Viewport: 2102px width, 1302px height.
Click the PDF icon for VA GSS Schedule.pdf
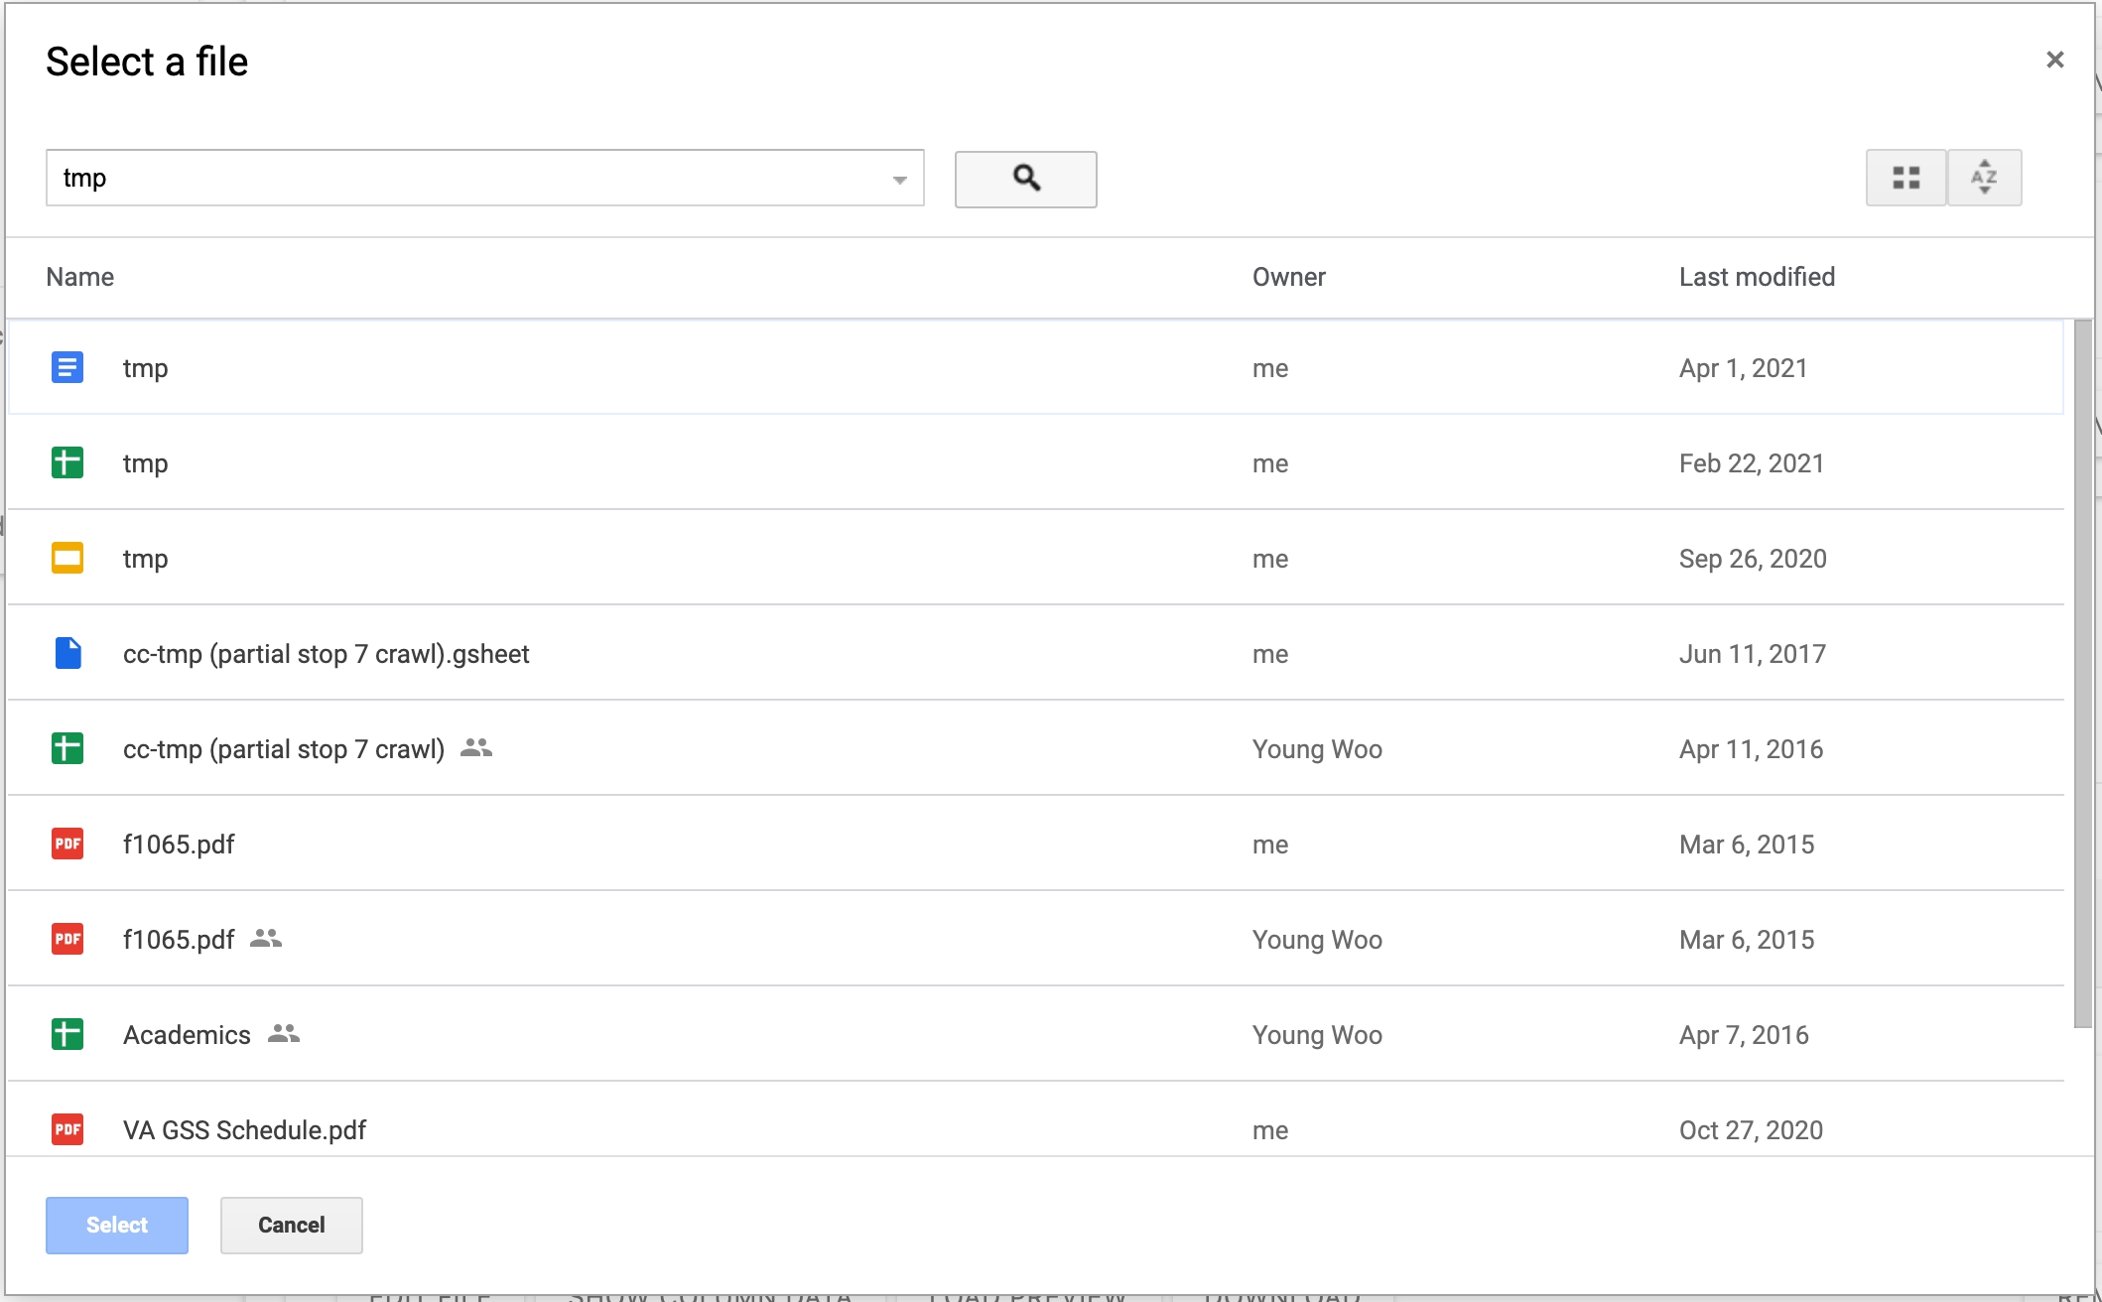click(67, 1129)
